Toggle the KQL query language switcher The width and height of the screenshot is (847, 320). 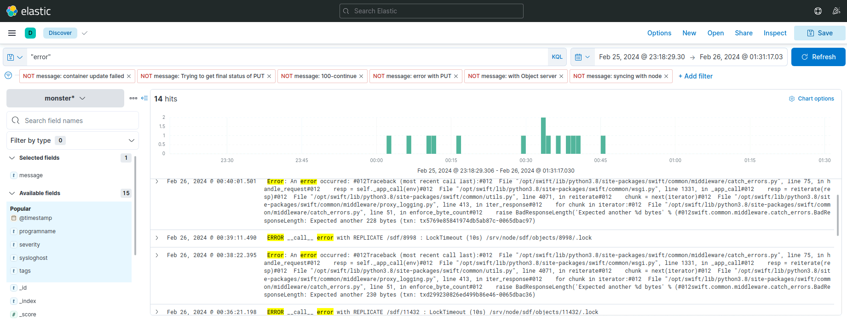click(x=557, y=57)
